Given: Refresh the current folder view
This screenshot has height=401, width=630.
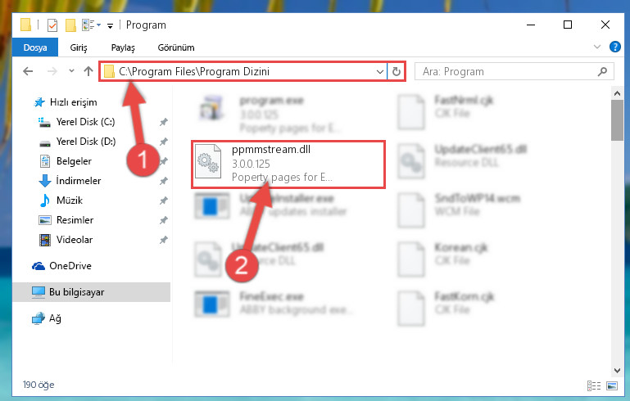Looking at the screenshot, I should (397, 71).
